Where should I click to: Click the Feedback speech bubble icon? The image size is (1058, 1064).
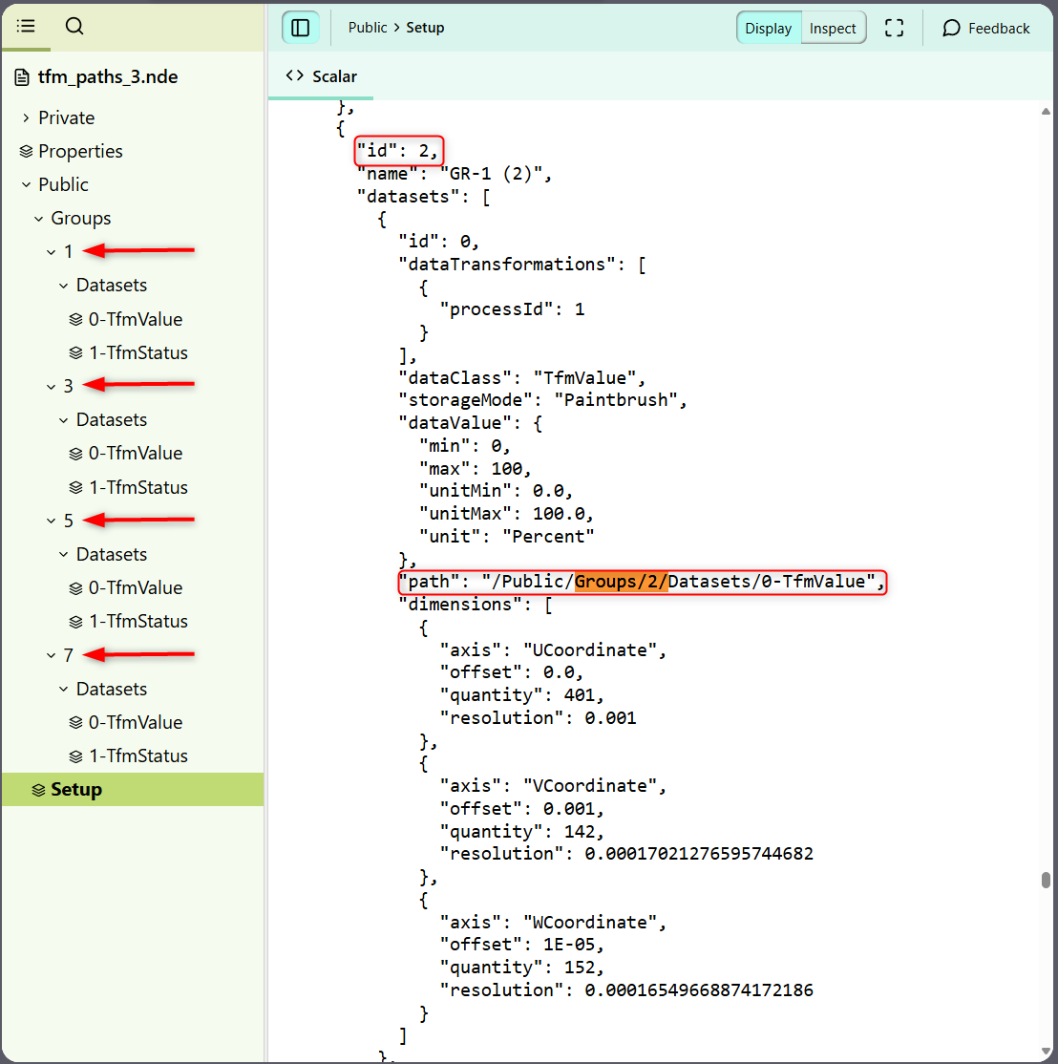(951, 29)
